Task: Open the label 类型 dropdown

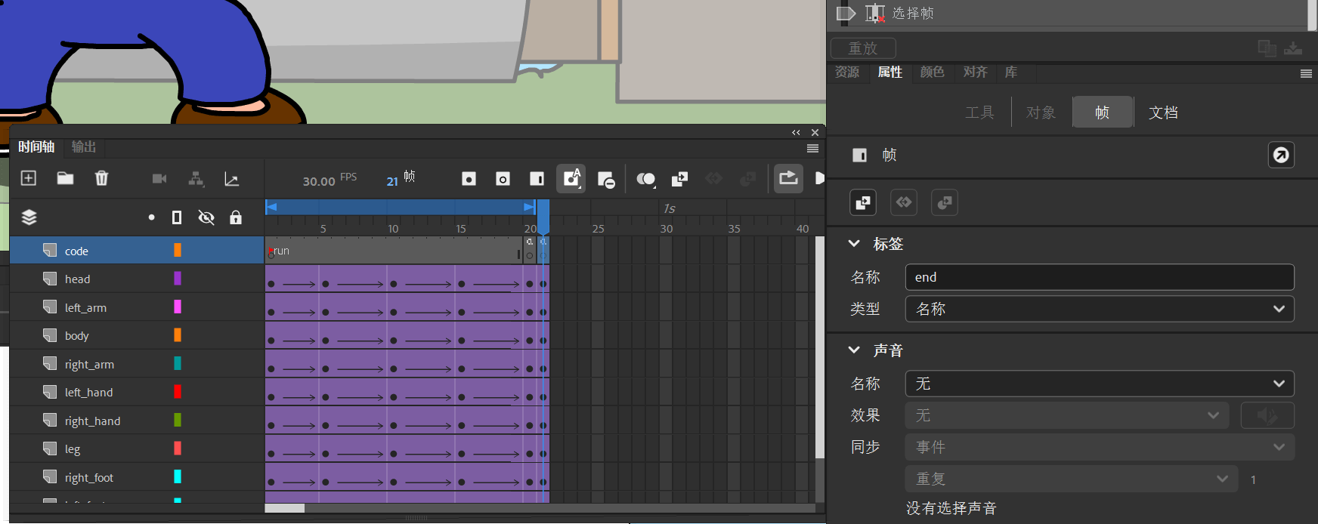Action: coord(1100,309)
